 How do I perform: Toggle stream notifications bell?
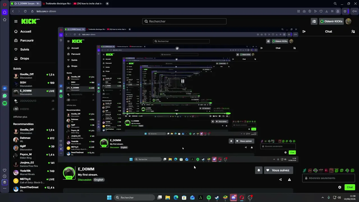259,170
